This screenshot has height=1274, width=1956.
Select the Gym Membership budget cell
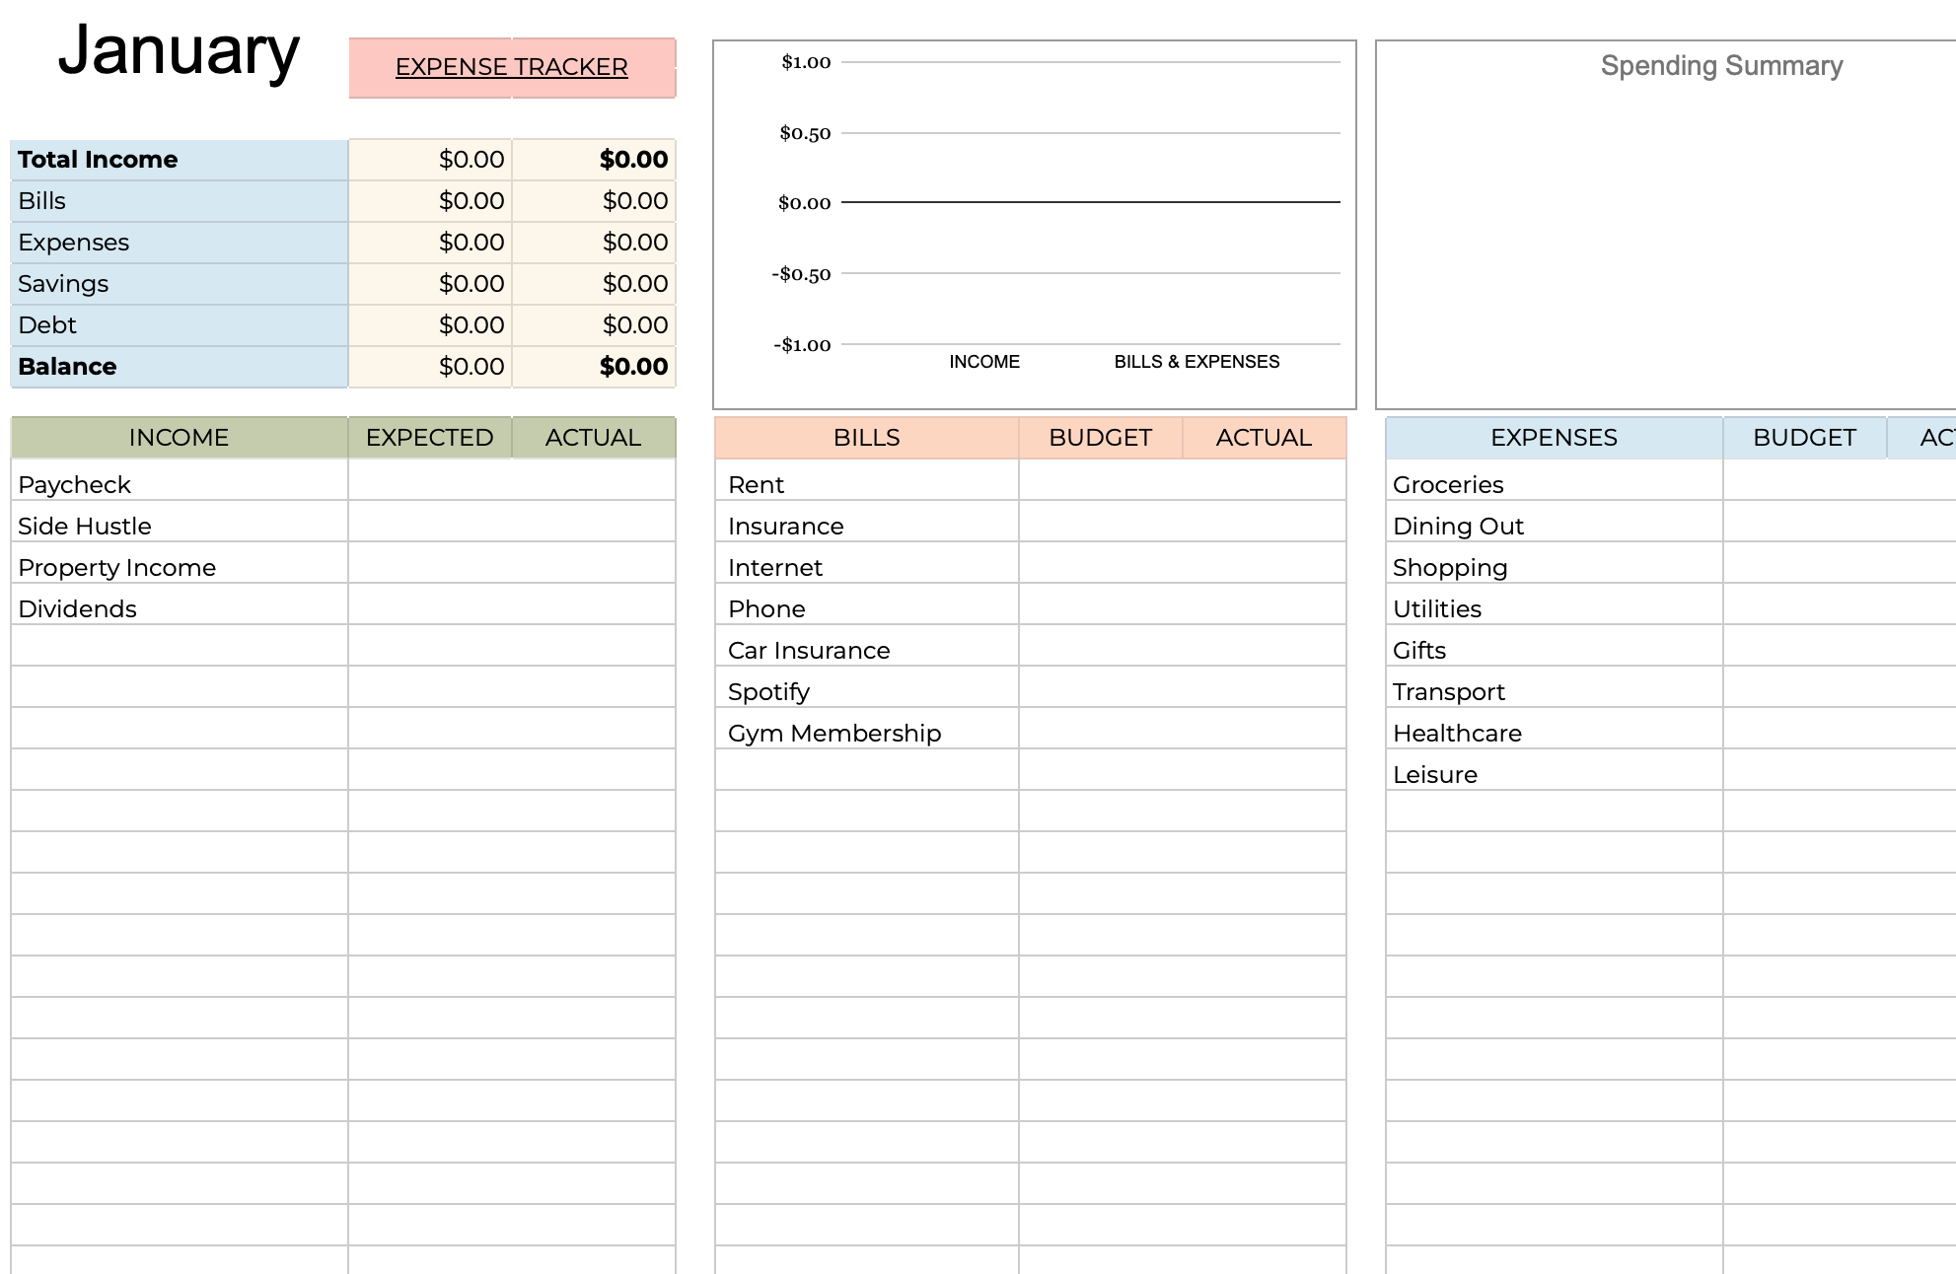[1100, 733]
